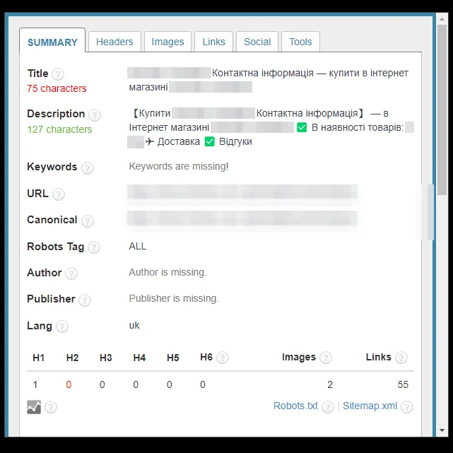Screen dimensions: 453x453
Task: Click help icon next to Keywords
Action: coord(87,168)
